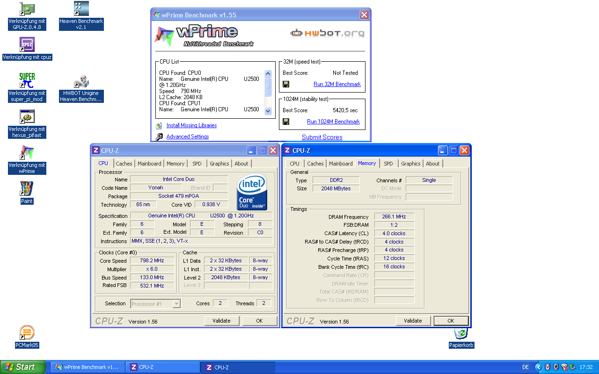Run the 32M Benchmark
The image size is (599, 374).
pos(337,84)
